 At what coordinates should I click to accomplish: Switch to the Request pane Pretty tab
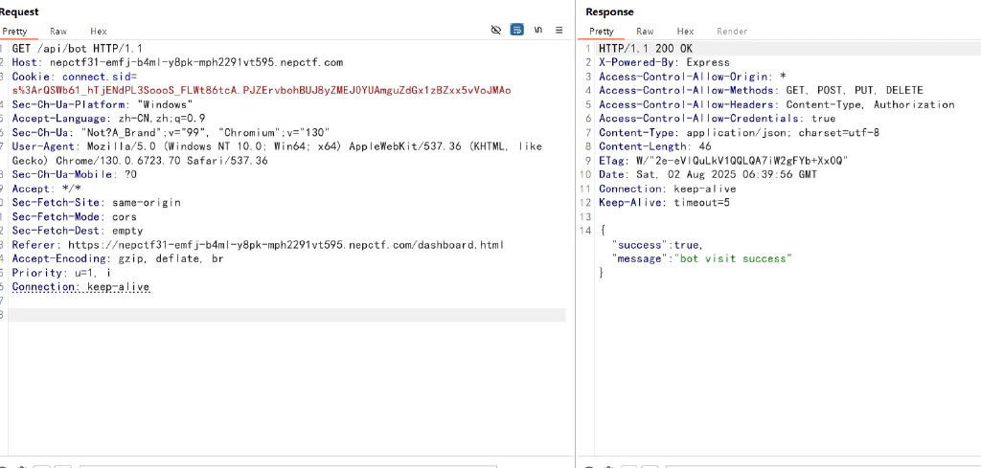(14, 32)
